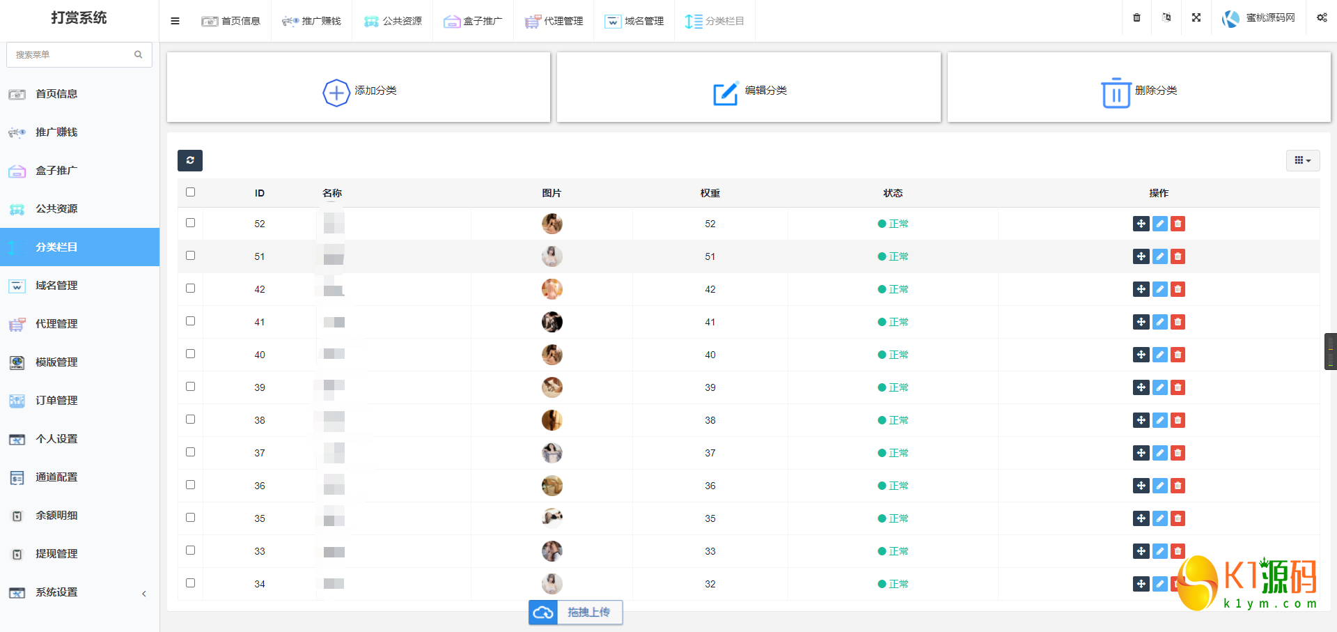
Task: Open the thumbnail image for row 52
Action: [x=552, y=224]
